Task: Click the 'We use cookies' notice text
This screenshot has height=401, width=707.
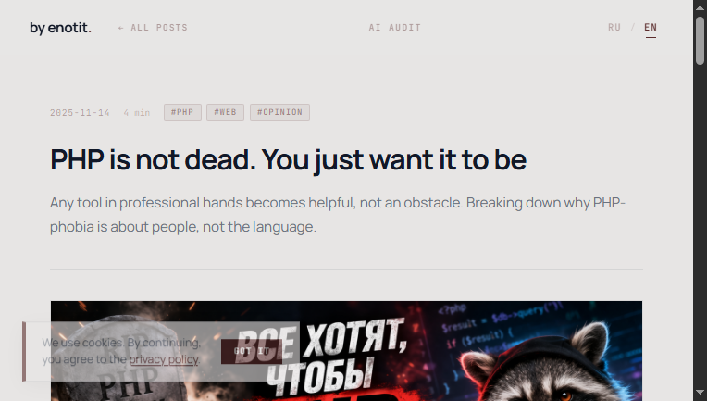Action: [x=121, y=351]
